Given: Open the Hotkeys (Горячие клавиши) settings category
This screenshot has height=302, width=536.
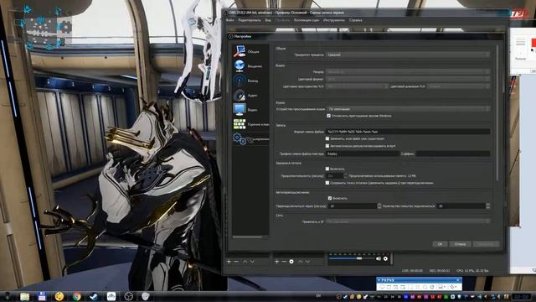Looking at the screenshot, I should 250,124.
